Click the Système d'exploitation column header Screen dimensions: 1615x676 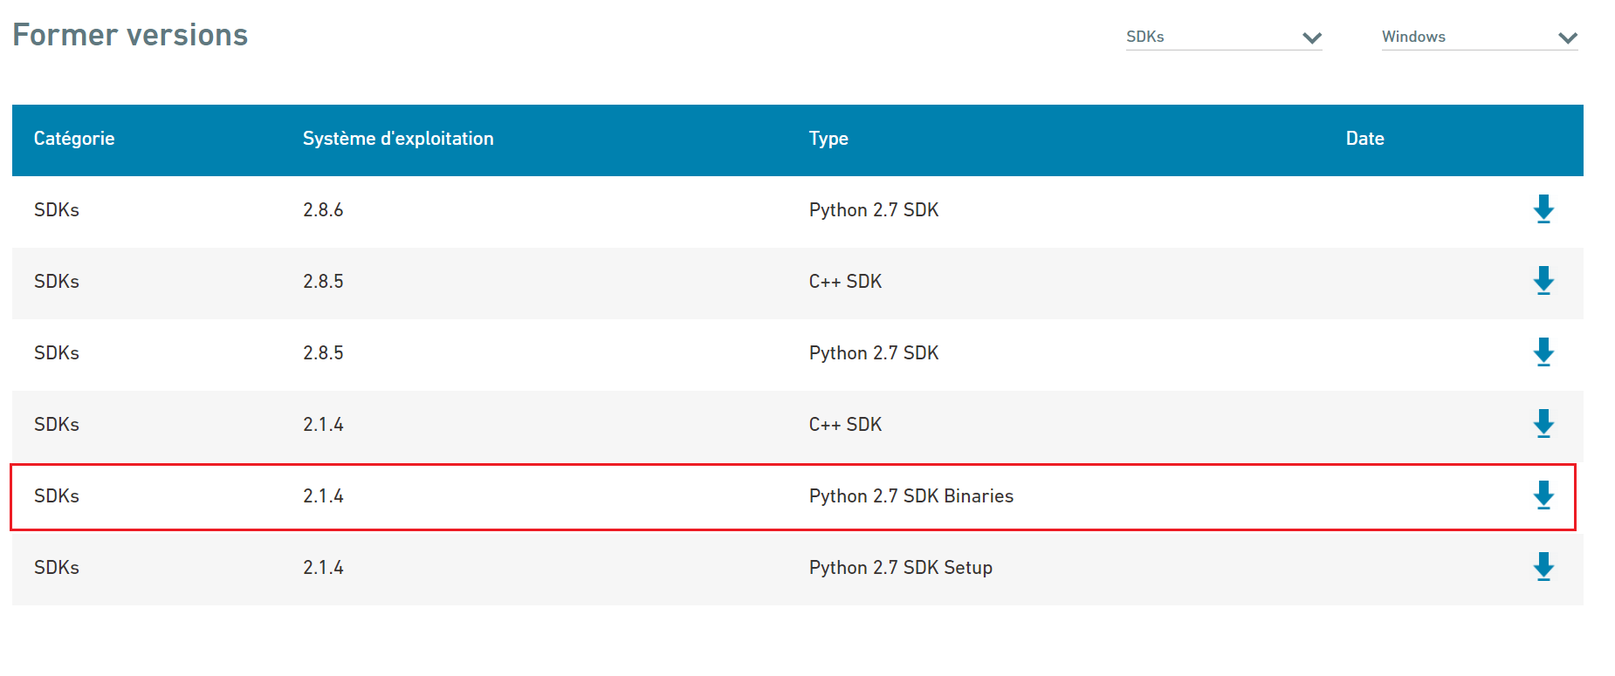[x=398, y=139]
